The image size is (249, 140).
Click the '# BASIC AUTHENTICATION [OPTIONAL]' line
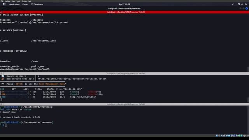click(x=22, y=15)
